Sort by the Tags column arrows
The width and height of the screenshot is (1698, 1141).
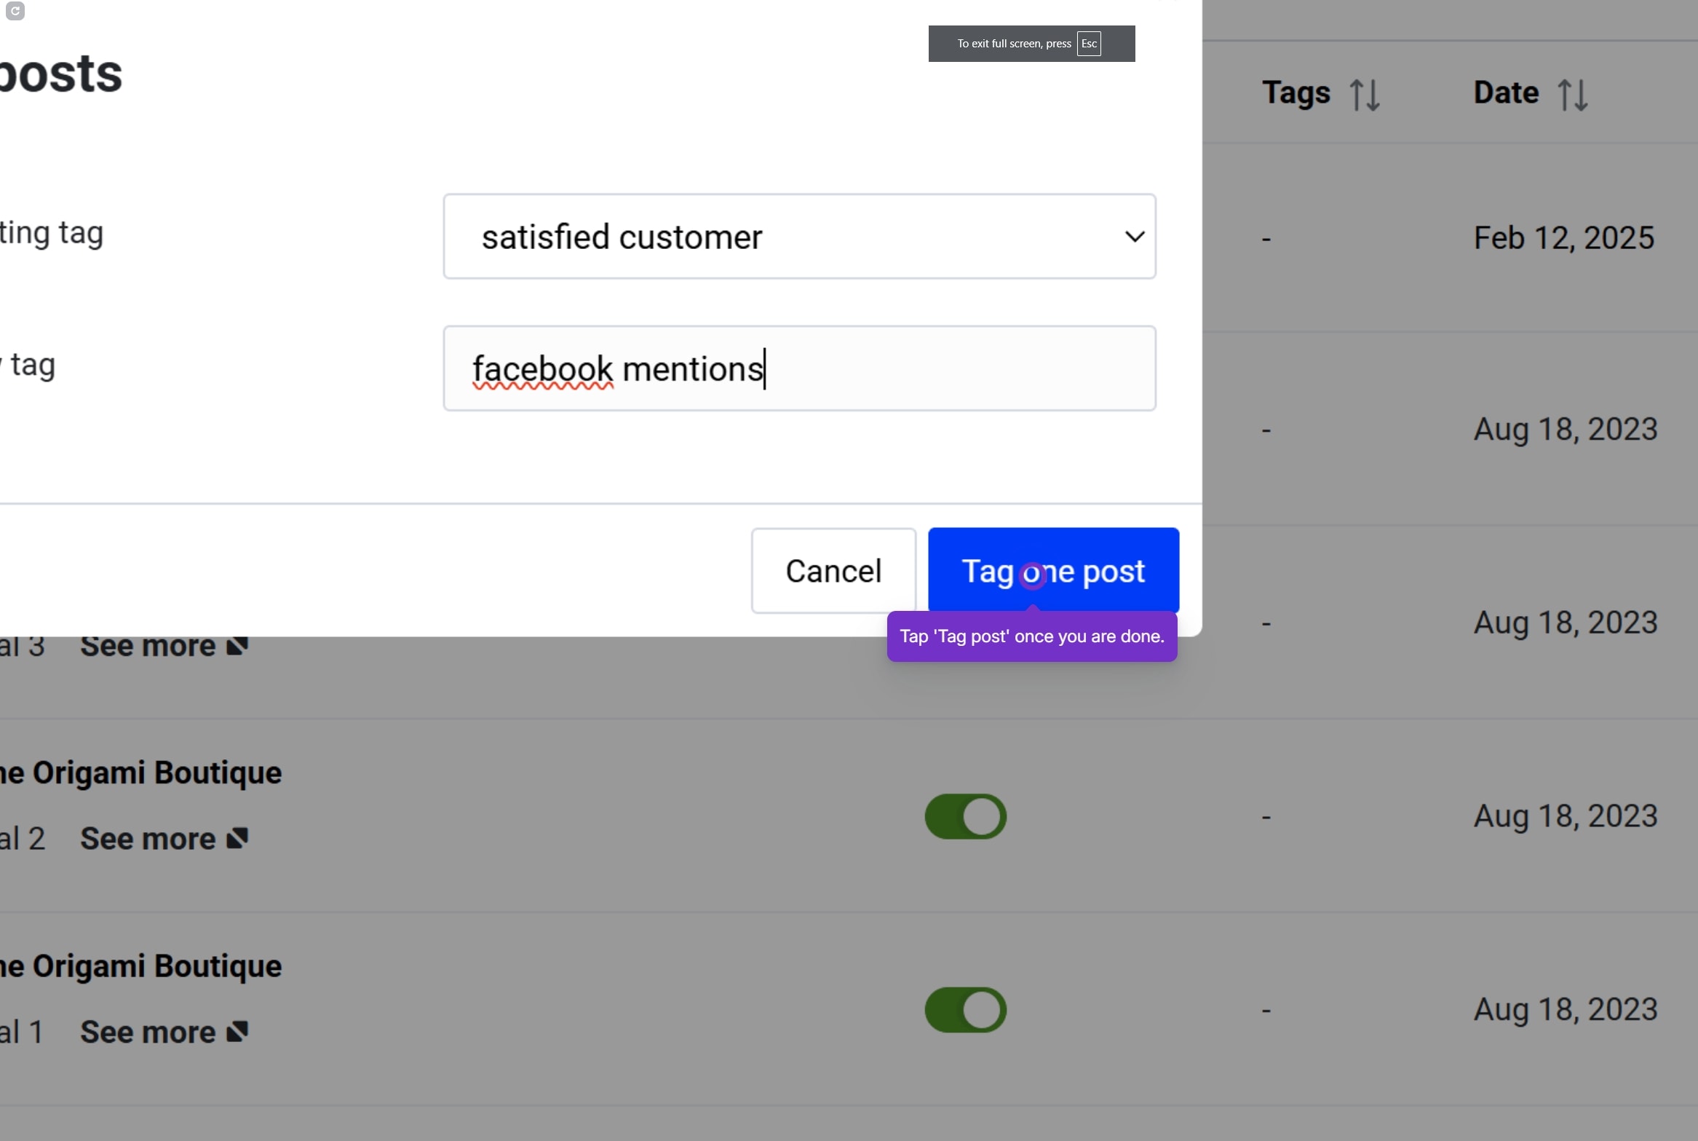[x=1365, y=95]
